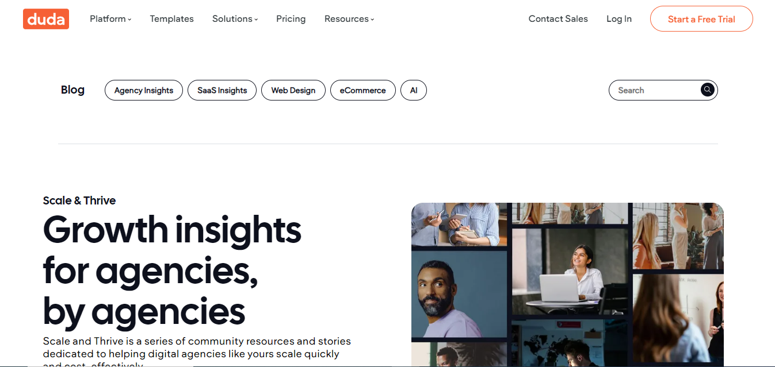Click the Log In link

point(619,19)
